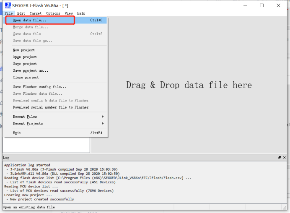This screenshot has height=213, width=290.
Task: Open the View menu
Action: click(69, 13)
